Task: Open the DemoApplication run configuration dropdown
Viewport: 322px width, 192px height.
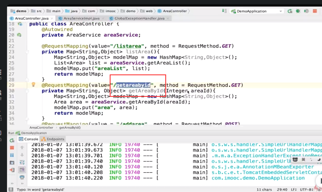Action: pos(257,11)
